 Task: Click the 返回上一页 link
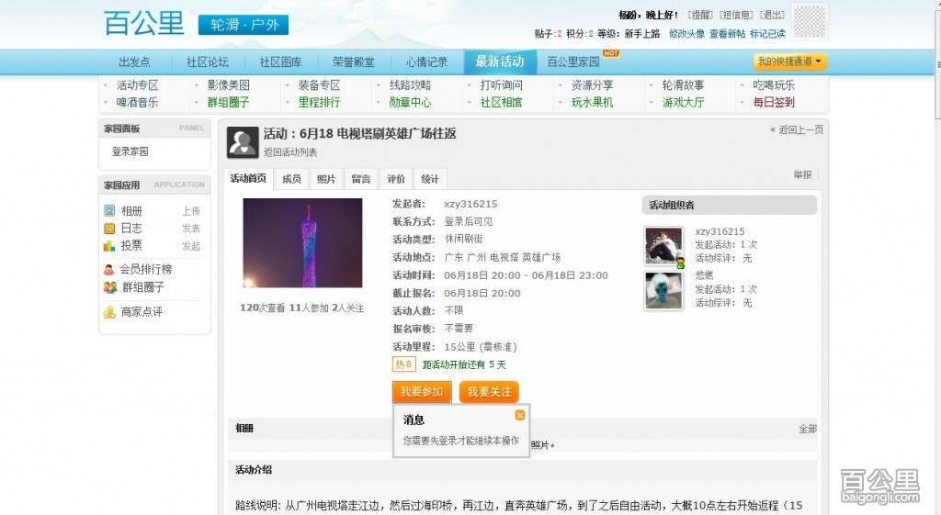click(797, 129)
